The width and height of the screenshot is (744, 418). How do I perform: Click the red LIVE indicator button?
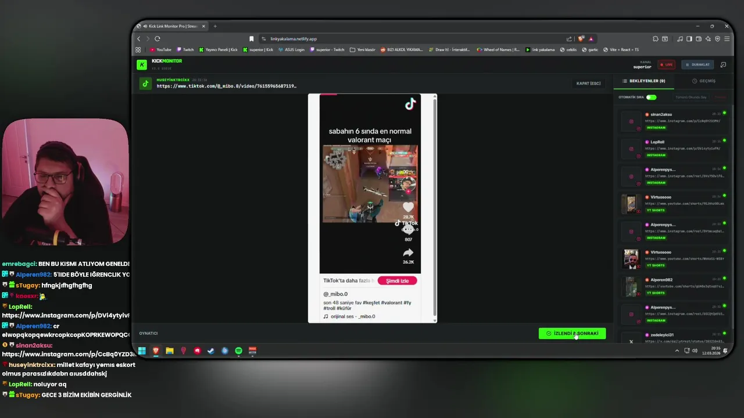click(666, 64)
